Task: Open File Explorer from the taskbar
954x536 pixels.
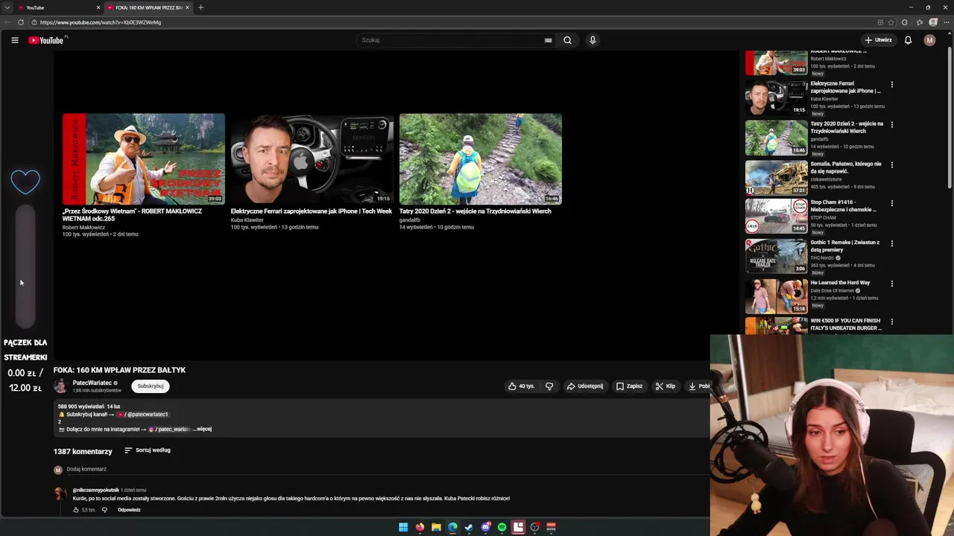Action: click(436, 527)
